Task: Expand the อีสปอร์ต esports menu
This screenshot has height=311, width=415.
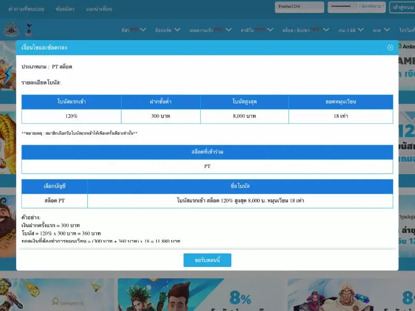Action: coord(168,30)
